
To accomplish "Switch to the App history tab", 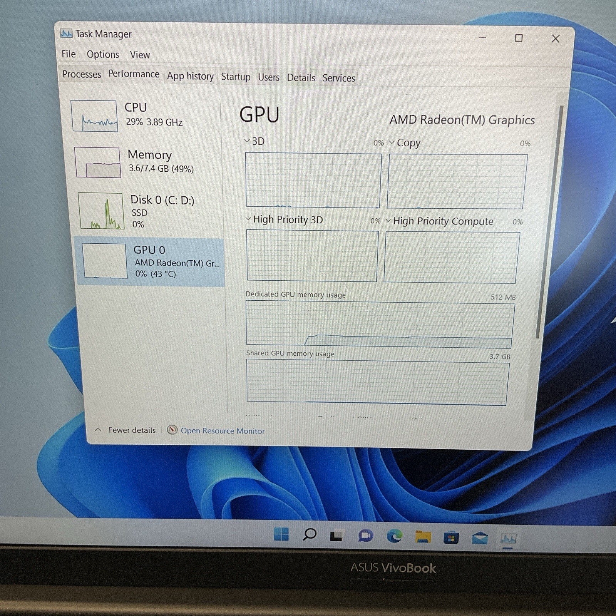I will [x=190, y=76].
